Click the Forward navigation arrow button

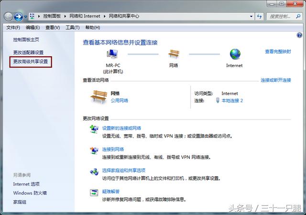click(19, 16)
